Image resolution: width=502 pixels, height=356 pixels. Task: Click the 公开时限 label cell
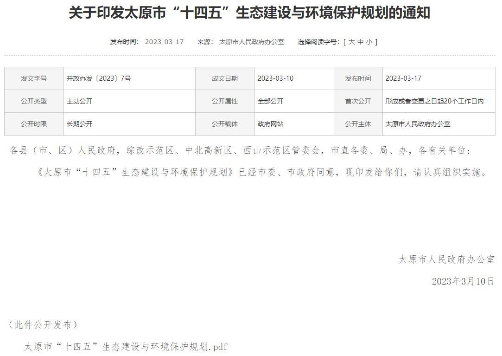(x=34, y=124)
